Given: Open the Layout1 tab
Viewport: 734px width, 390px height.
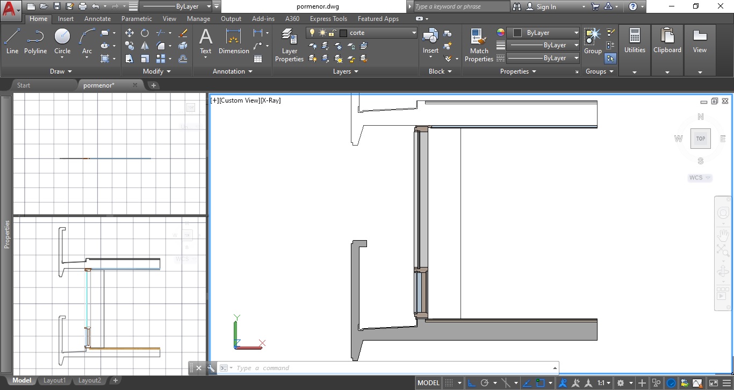Looking at the screenshot, I should pos(54,380).
